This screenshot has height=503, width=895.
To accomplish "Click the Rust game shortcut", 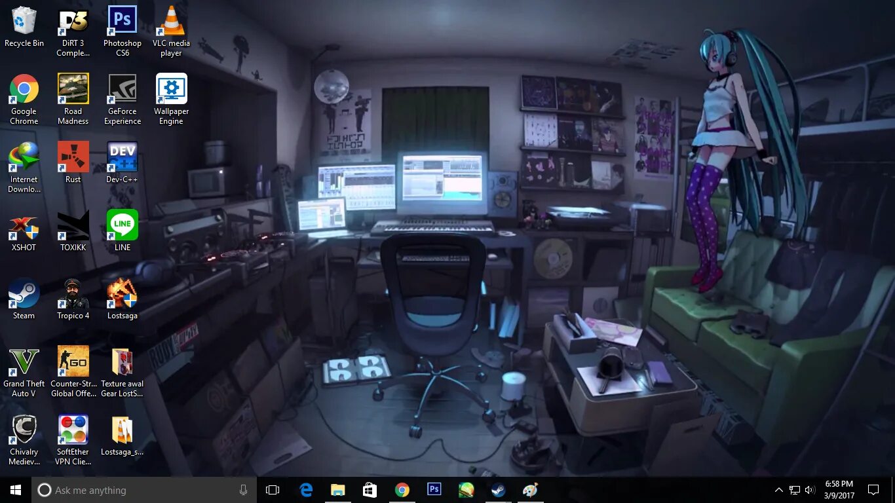I will 73,163.
